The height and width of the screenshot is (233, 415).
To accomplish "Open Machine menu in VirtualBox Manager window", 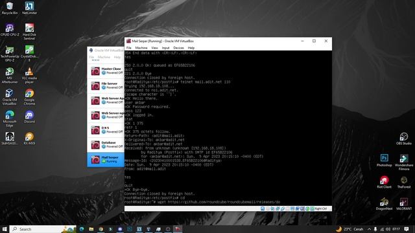I will tap(104, 57).
